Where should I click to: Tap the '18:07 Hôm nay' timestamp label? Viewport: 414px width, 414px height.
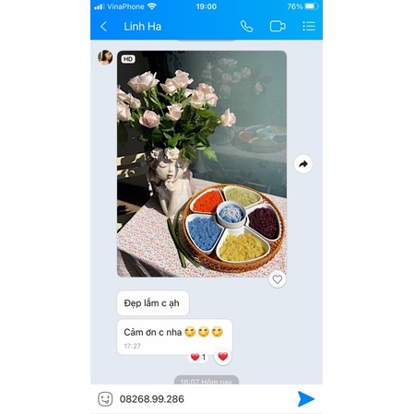click(207, 381)
